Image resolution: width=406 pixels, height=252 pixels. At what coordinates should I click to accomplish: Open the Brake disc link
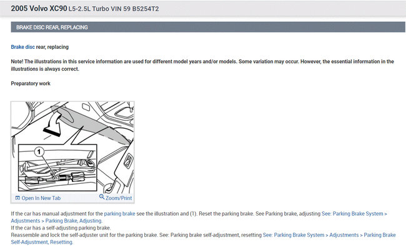pos(22,47)
